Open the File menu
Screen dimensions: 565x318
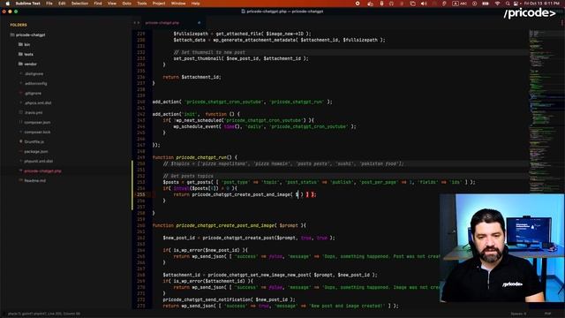(49, 4)
